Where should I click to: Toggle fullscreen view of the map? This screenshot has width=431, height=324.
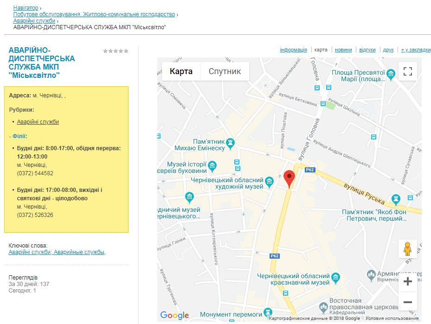407,71
